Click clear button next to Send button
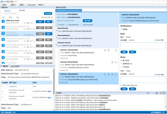This screenshot has width=167, height=114. [133, 89]
